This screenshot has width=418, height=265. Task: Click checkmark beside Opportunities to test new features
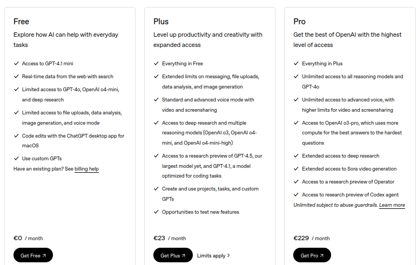(x=156, y=212)
